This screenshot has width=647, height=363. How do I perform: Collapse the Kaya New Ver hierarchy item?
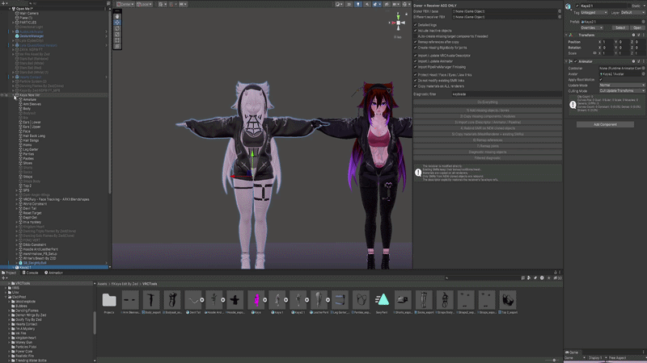(14, 95)
